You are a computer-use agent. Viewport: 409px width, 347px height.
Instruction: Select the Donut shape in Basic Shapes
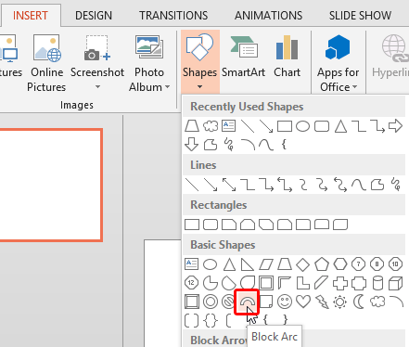coord(211,302)
